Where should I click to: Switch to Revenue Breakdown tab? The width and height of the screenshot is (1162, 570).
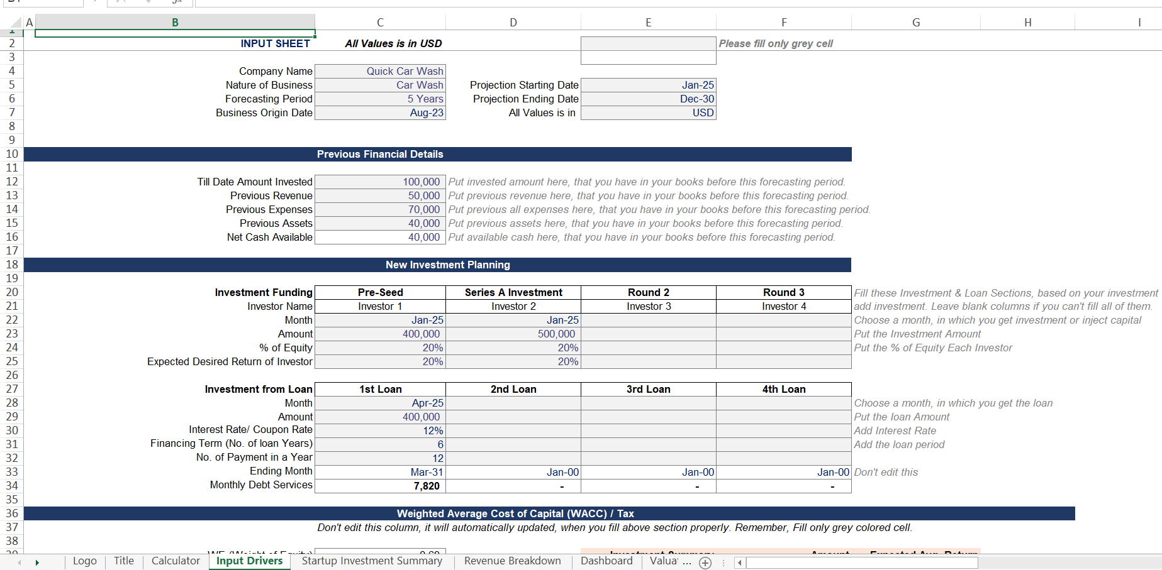[x=513, y=561]
